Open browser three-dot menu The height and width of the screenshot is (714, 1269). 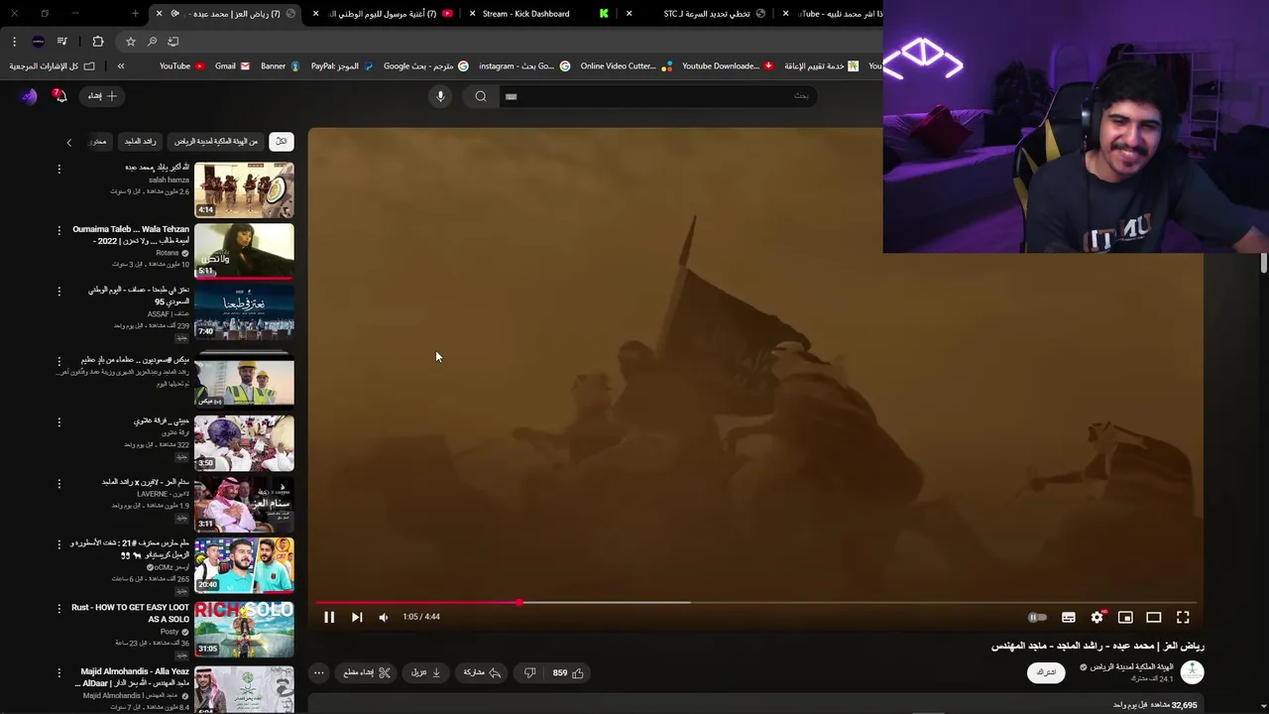click(x=14, y=41)
